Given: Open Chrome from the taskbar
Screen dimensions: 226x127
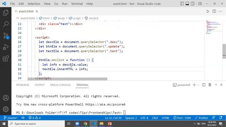Looking at the screenshot, I should (85, 124).
